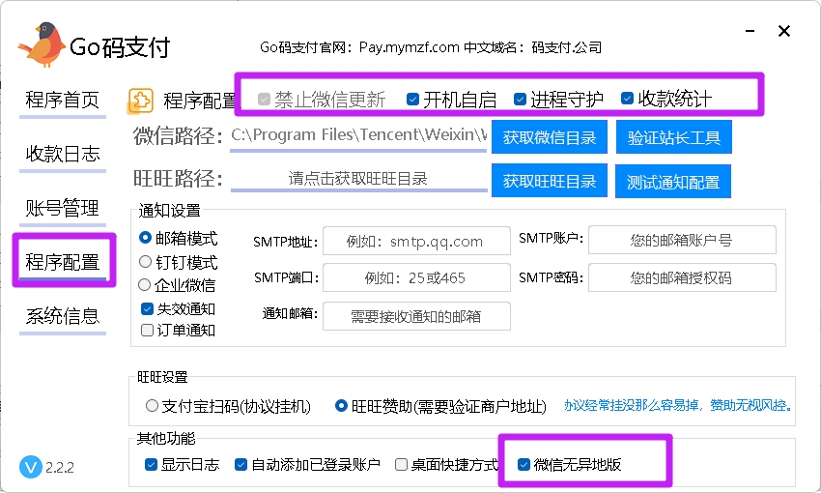Click the 验证站长工具 button
This screenshot has width=821, height=493.
(x=674, y=137)
